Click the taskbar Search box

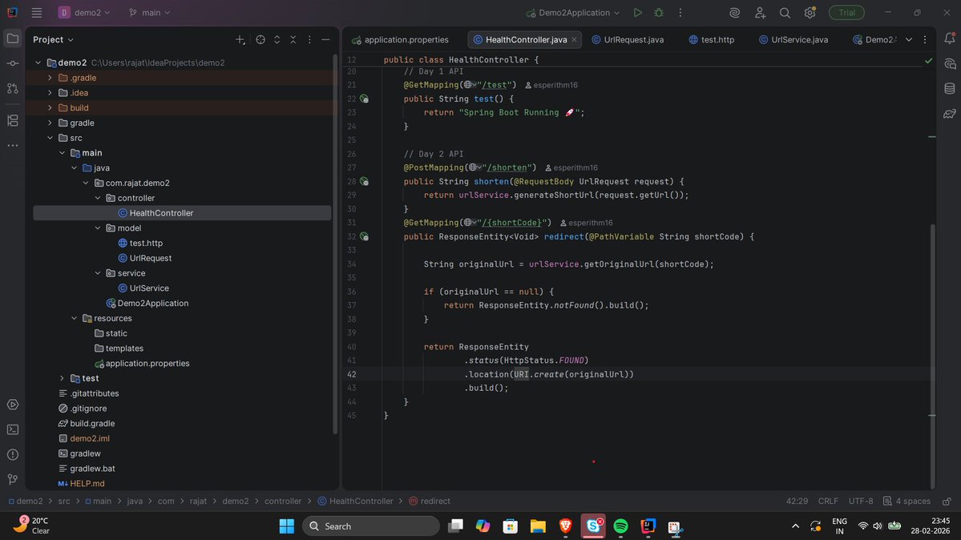pos(371,526)
